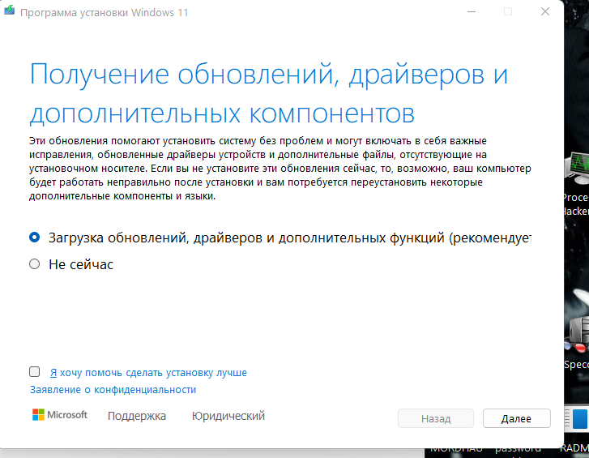Choose the 'Не сейчас' radio option
This screenshot has height=458, width=589.
click(34, 264)
